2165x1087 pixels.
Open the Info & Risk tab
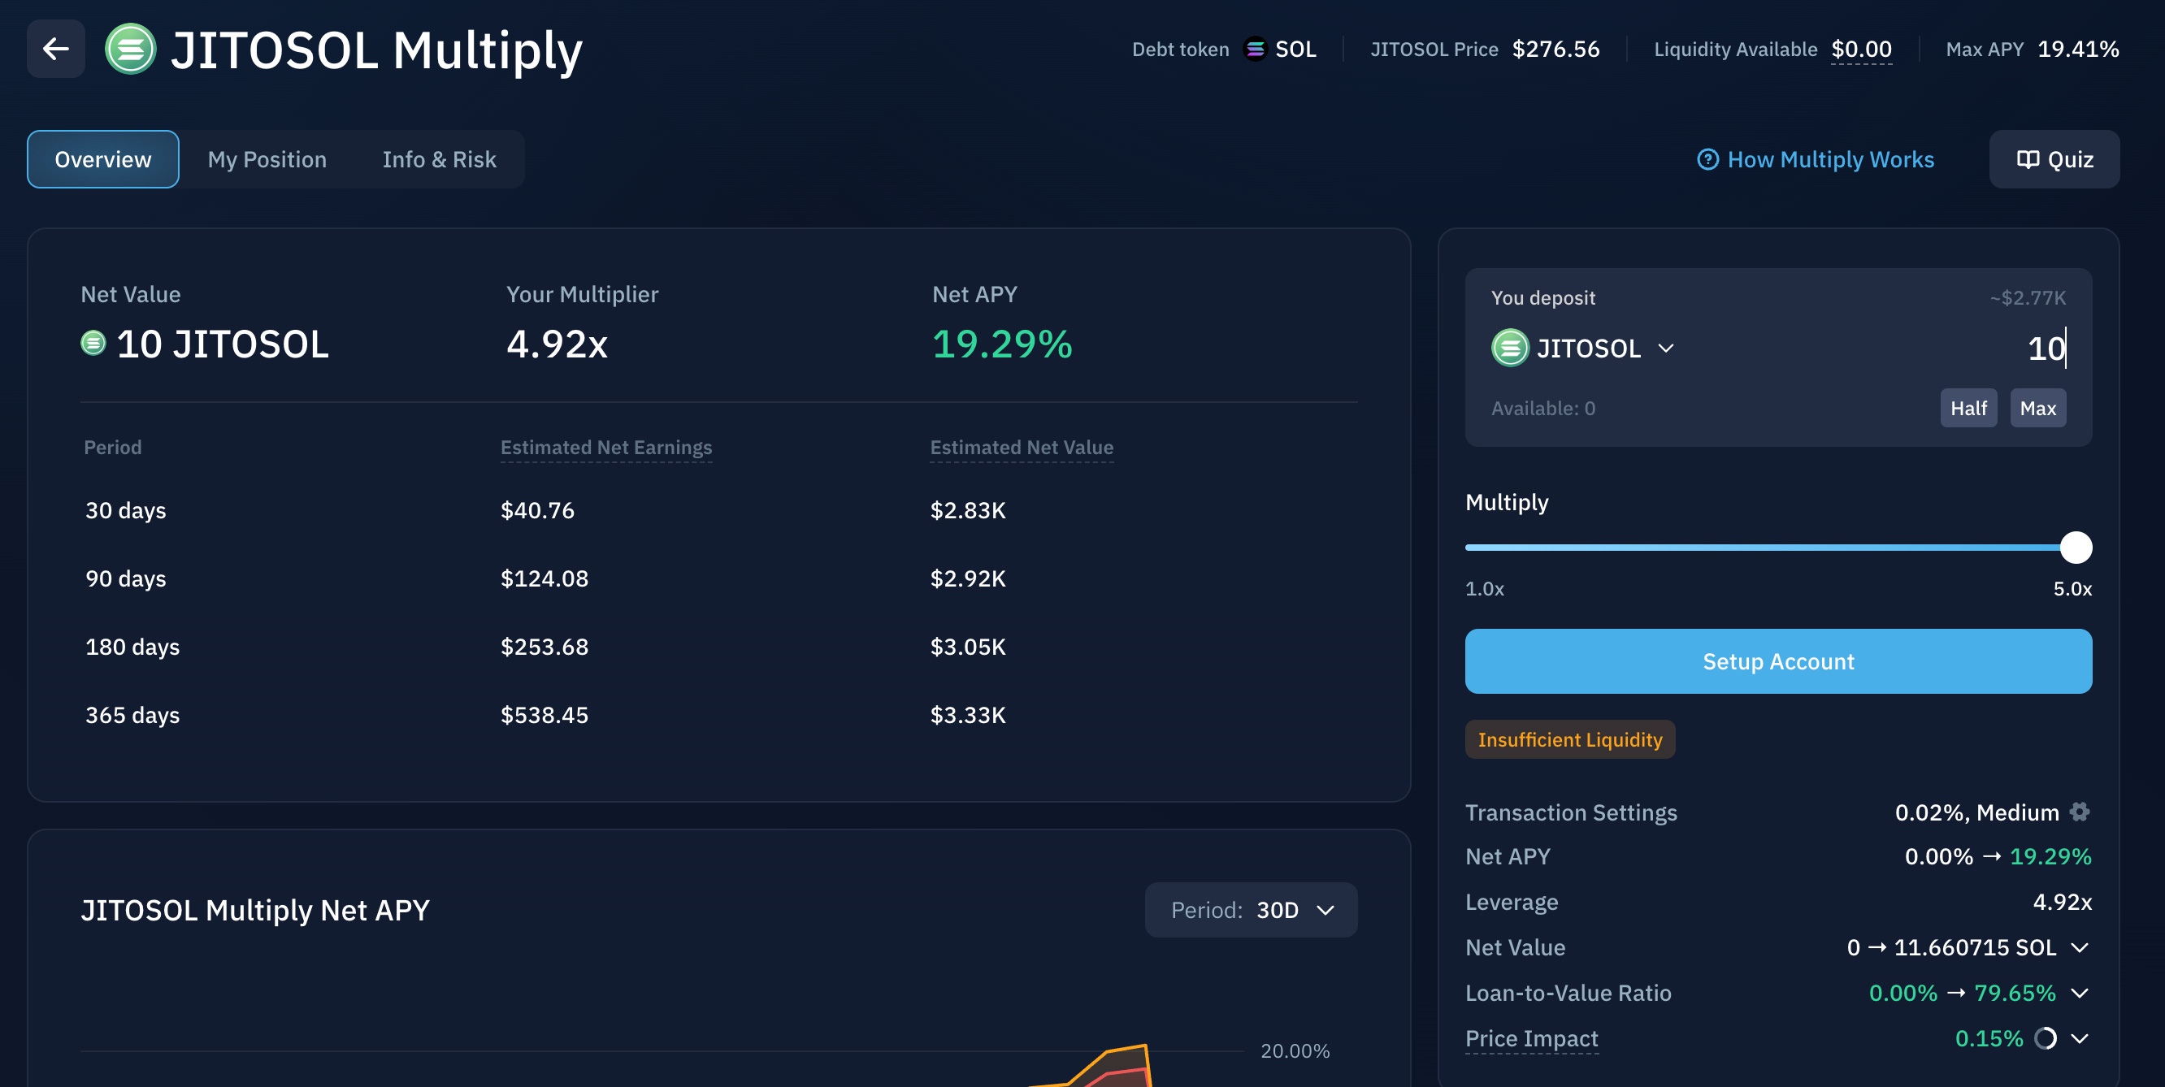[x=439, y=158]
